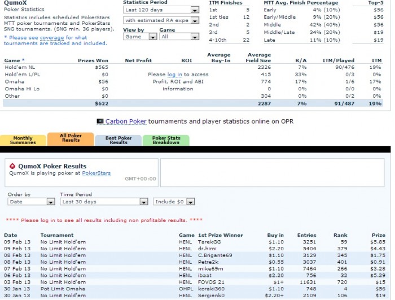The width and height of the screenshot is (395, 300).
Task: Click the 4-10th ITM finishes row
Action: click(229, 40)
